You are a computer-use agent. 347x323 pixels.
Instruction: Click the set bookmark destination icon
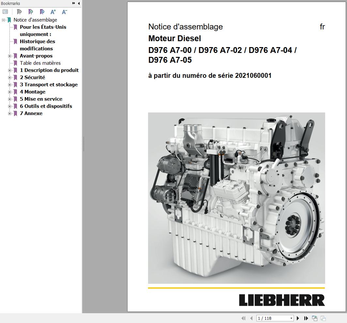tap(42, 11)
